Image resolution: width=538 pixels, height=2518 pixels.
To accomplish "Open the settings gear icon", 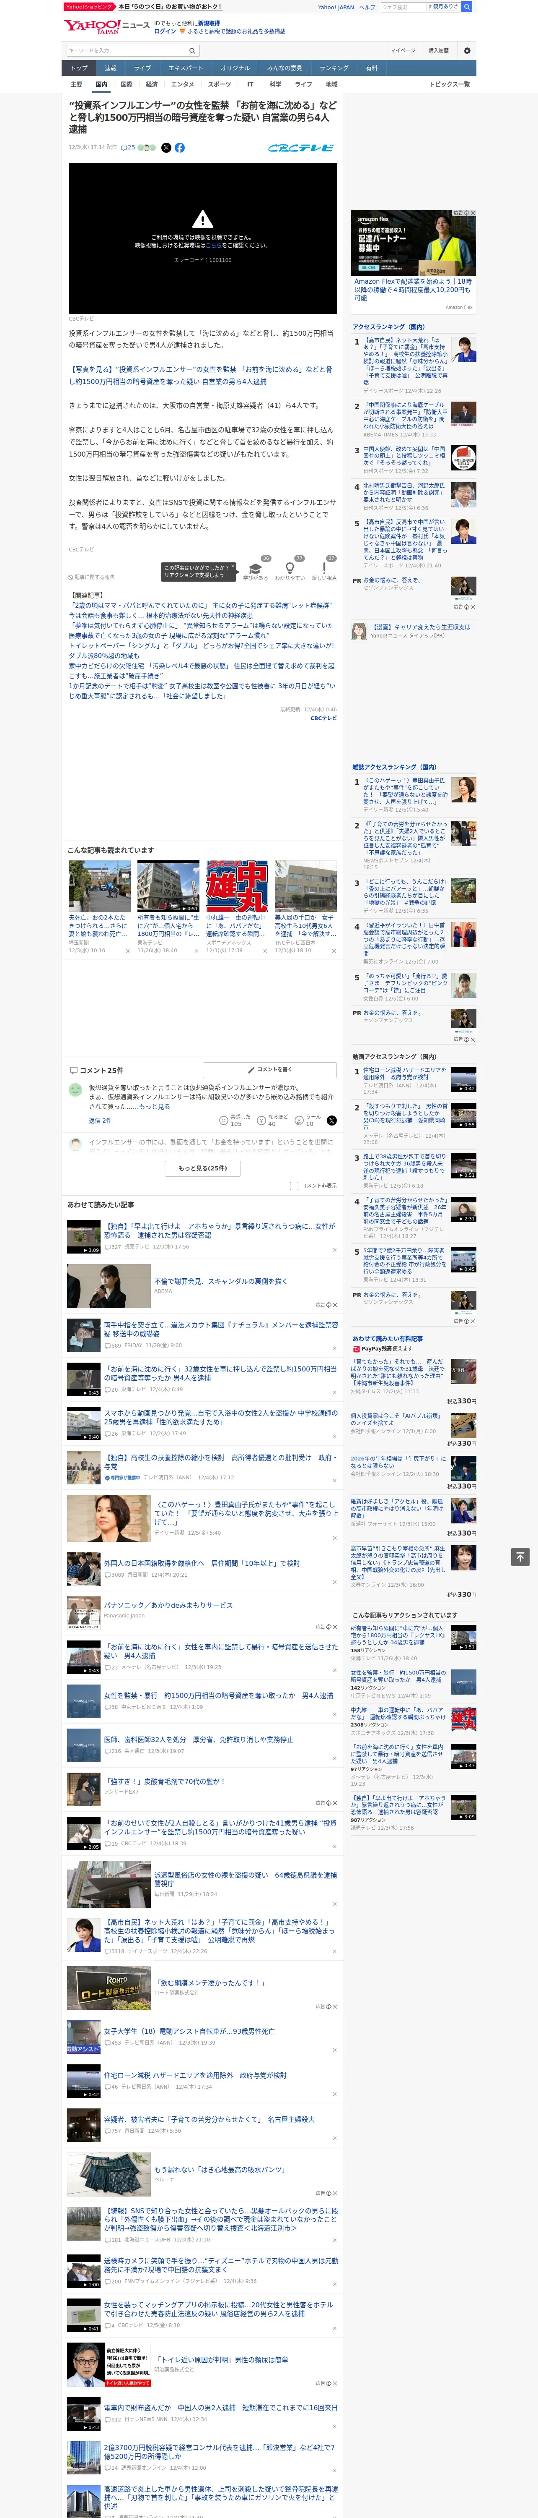I will tap(466, 50).
